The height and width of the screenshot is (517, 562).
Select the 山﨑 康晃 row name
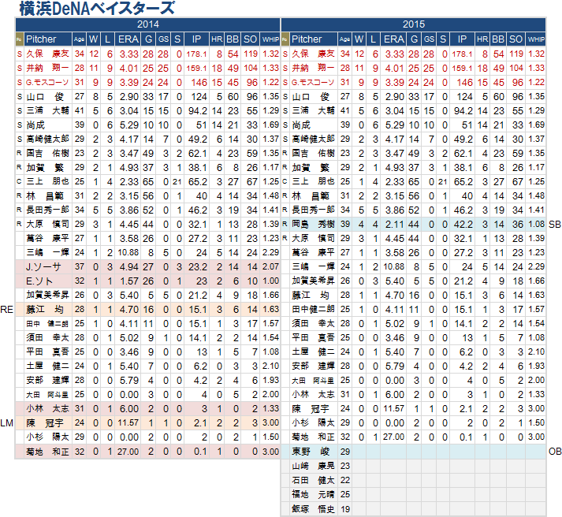point(313,466)
